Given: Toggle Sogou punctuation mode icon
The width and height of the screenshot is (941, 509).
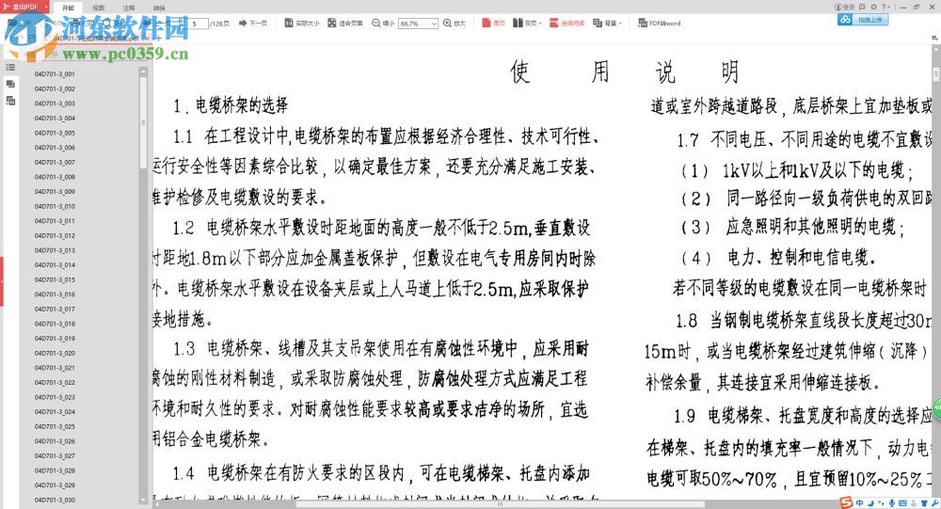Looking at the screenshot, I should (881, 503).
